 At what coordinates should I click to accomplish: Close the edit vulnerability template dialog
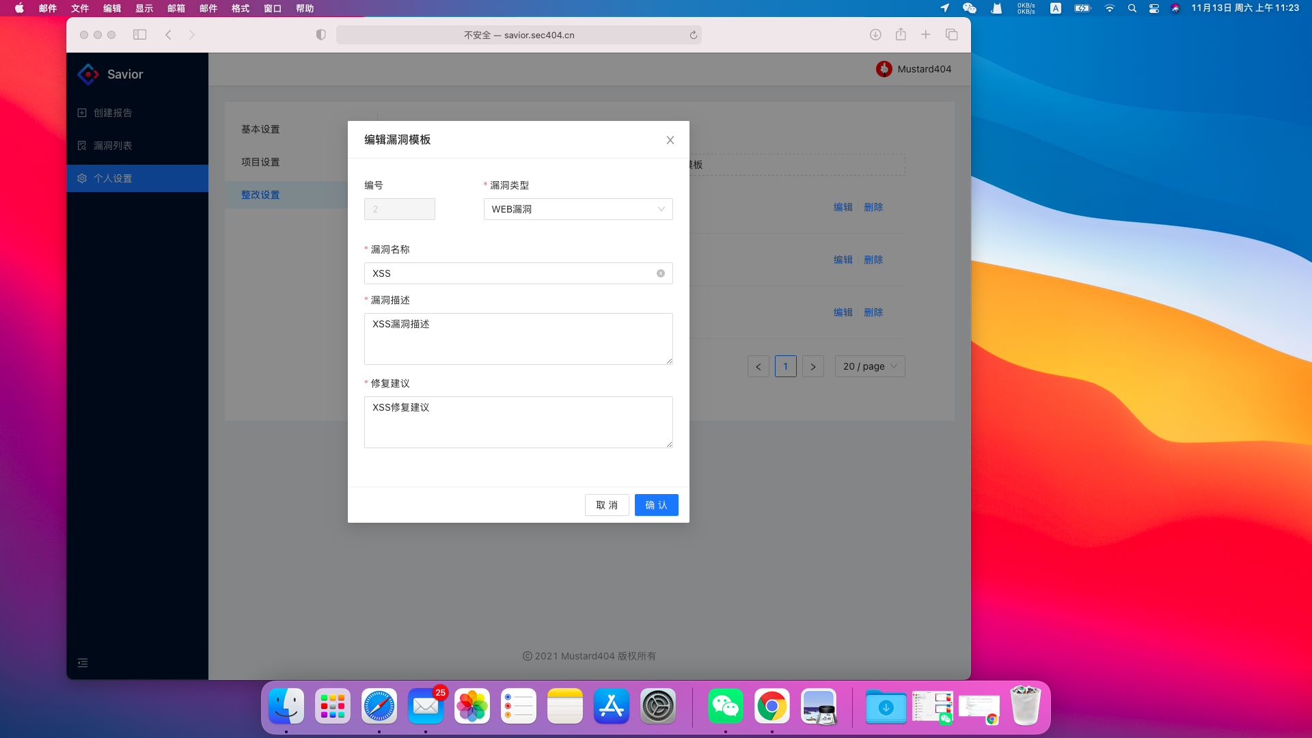670,140
